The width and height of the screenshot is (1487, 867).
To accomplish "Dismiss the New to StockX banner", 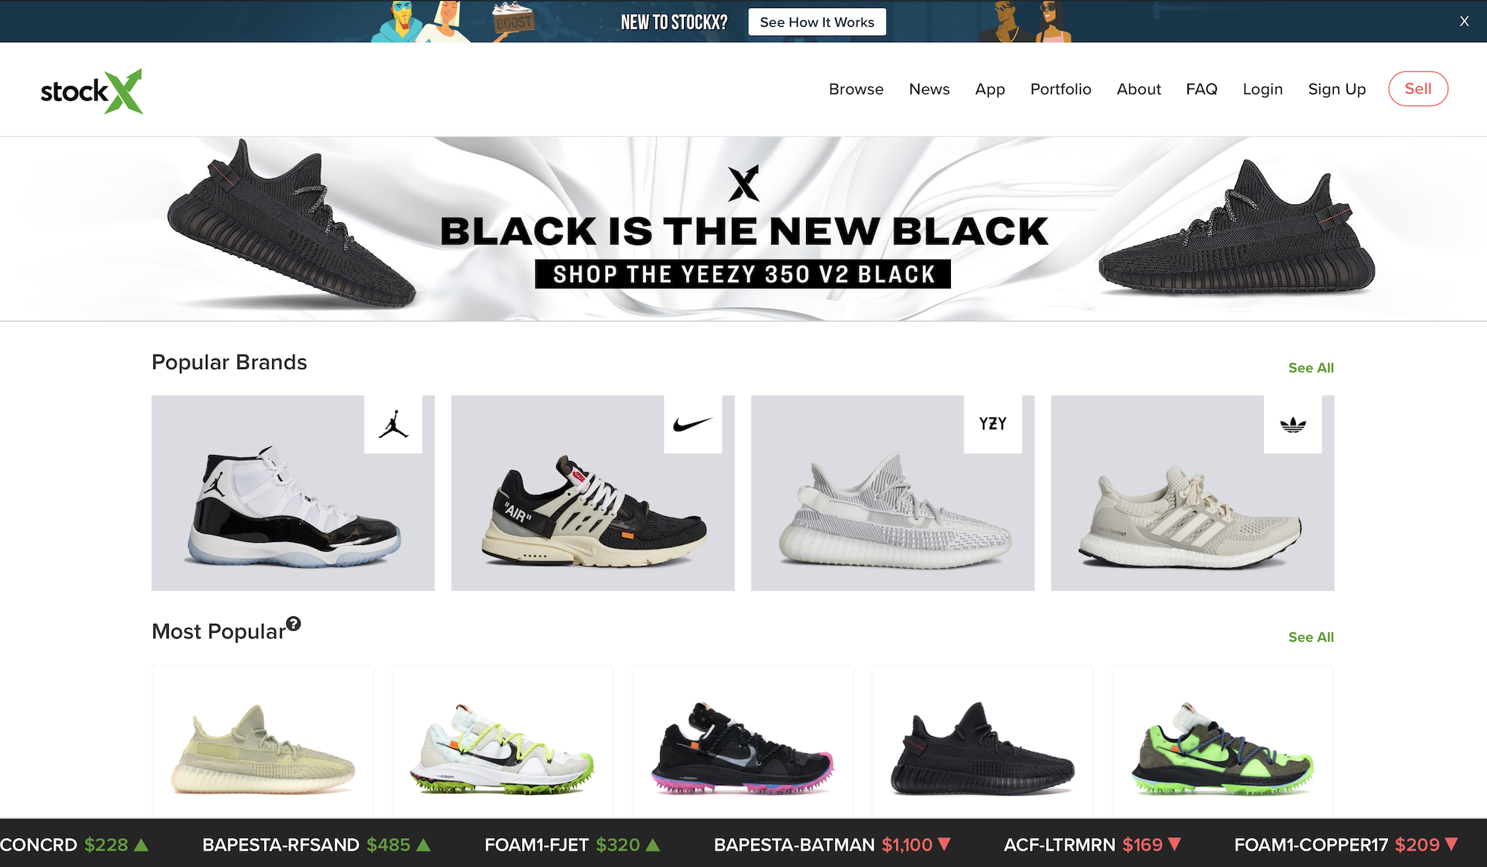I will (1464, 21).
